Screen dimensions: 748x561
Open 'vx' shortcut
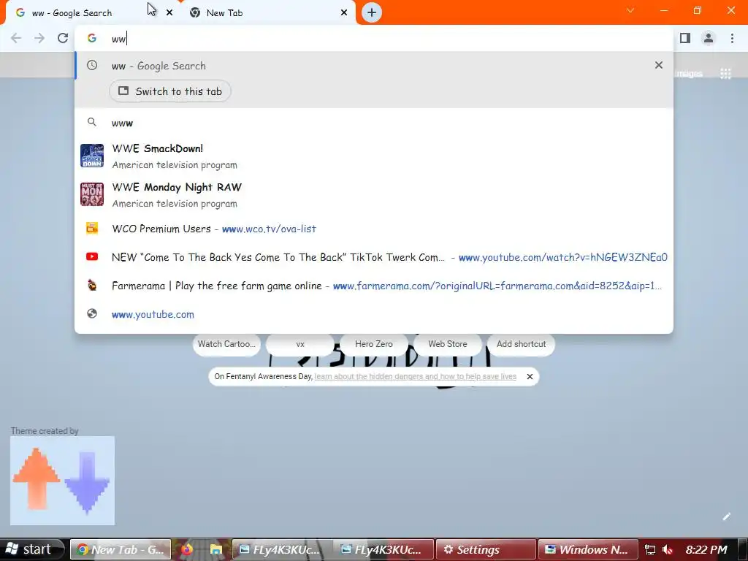(300, 344)
